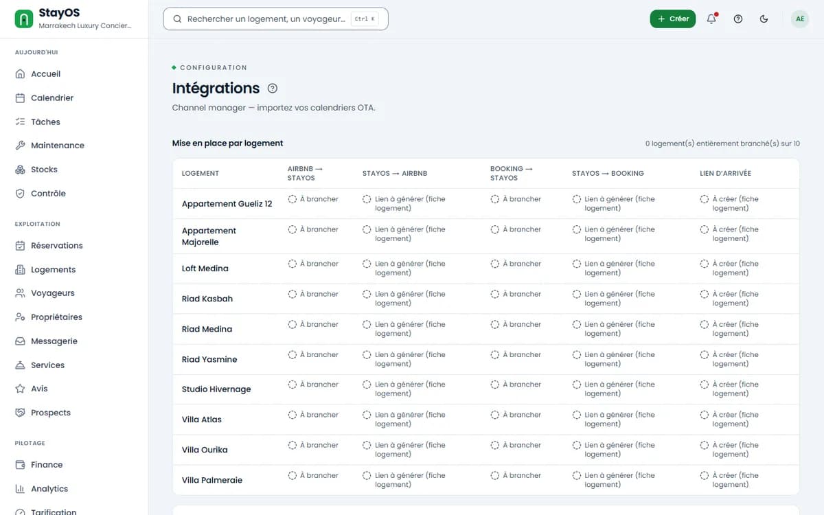Click the Stocks boxes icon
824x515 pixels.
[x=20, y=170]
